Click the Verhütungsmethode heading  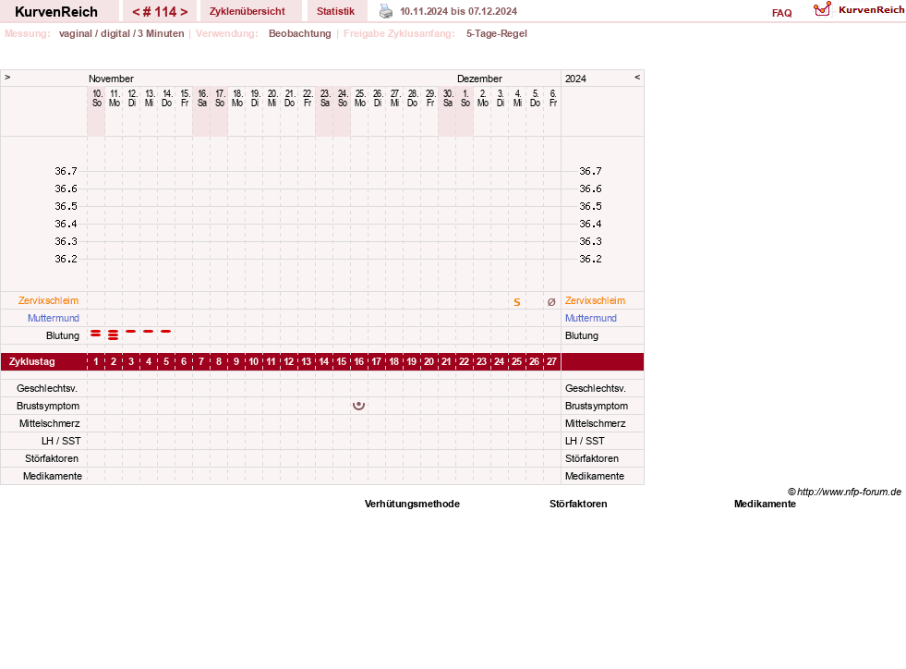[x=412, y=504]
